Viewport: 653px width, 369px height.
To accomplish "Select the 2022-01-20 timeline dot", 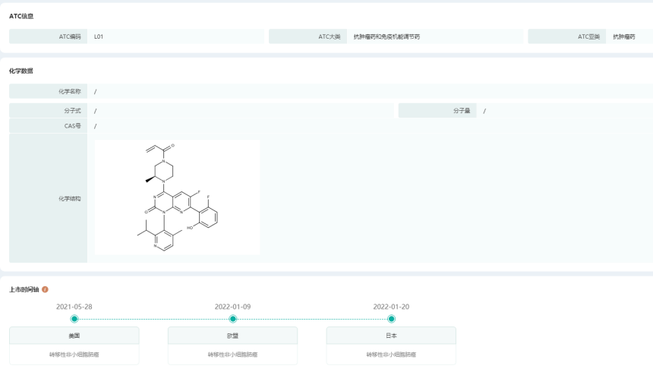I will [391, 319].
